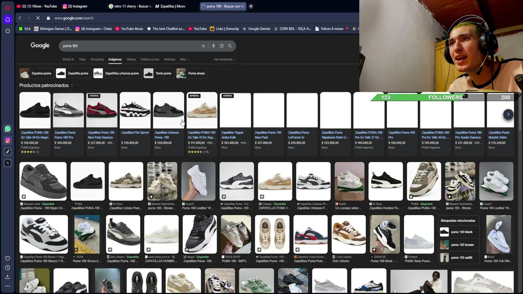Go back with the browser back arrow
Viewport: 523px width, 294px height.
[20, 18]
